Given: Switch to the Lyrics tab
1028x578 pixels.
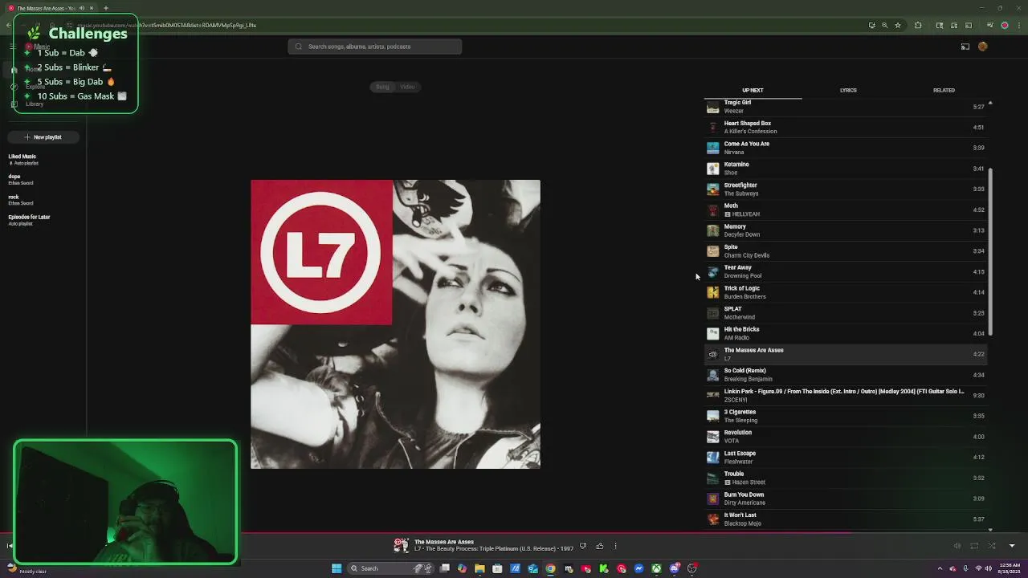Looking at the screenshot, I should coord(848,90).
